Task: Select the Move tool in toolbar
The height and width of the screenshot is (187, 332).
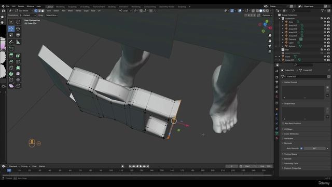Action: coord(11,29)
